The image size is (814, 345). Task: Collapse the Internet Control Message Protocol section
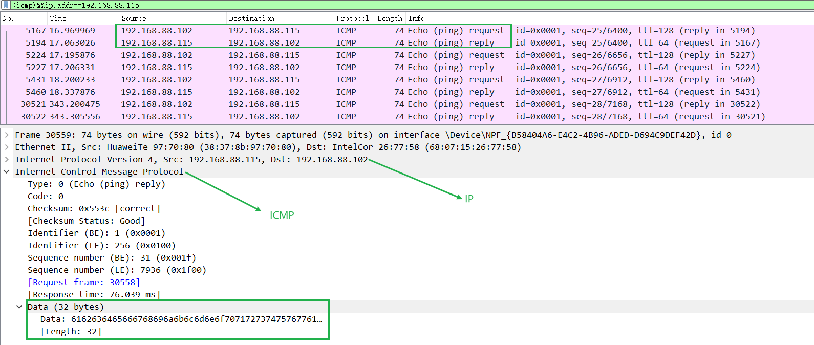(7, 171)
